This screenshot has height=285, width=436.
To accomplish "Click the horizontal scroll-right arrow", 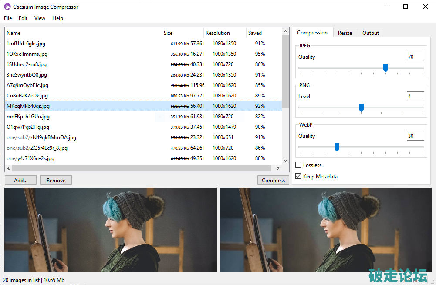I will tap(279, 168).
